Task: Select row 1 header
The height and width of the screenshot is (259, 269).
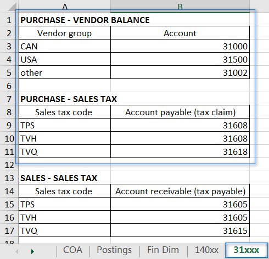Action: (9, 20)
